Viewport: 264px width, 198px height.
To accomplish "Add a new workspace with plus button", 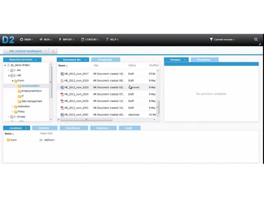I will pos(53,51).
